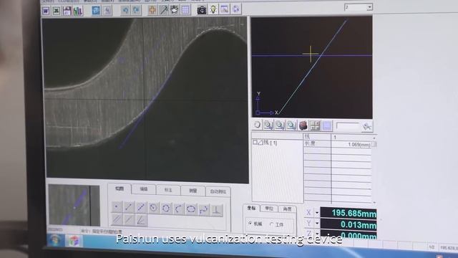Screen dimensions: 458x258
Task: Open the dropdown on the 线 1 row
Action: tap(374, 138)
